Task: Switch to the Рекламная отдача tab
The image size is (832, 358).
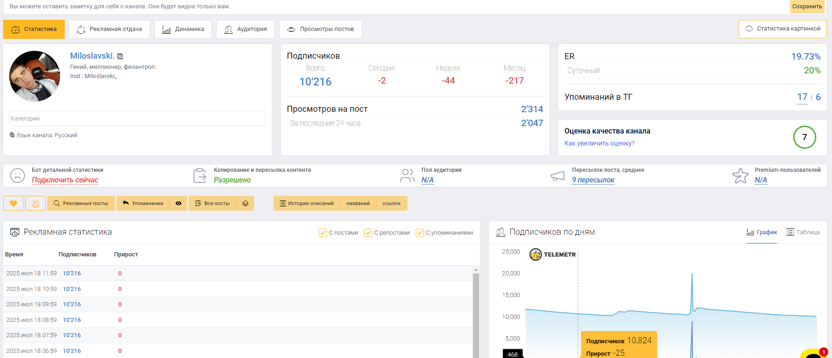Action: 109,29
